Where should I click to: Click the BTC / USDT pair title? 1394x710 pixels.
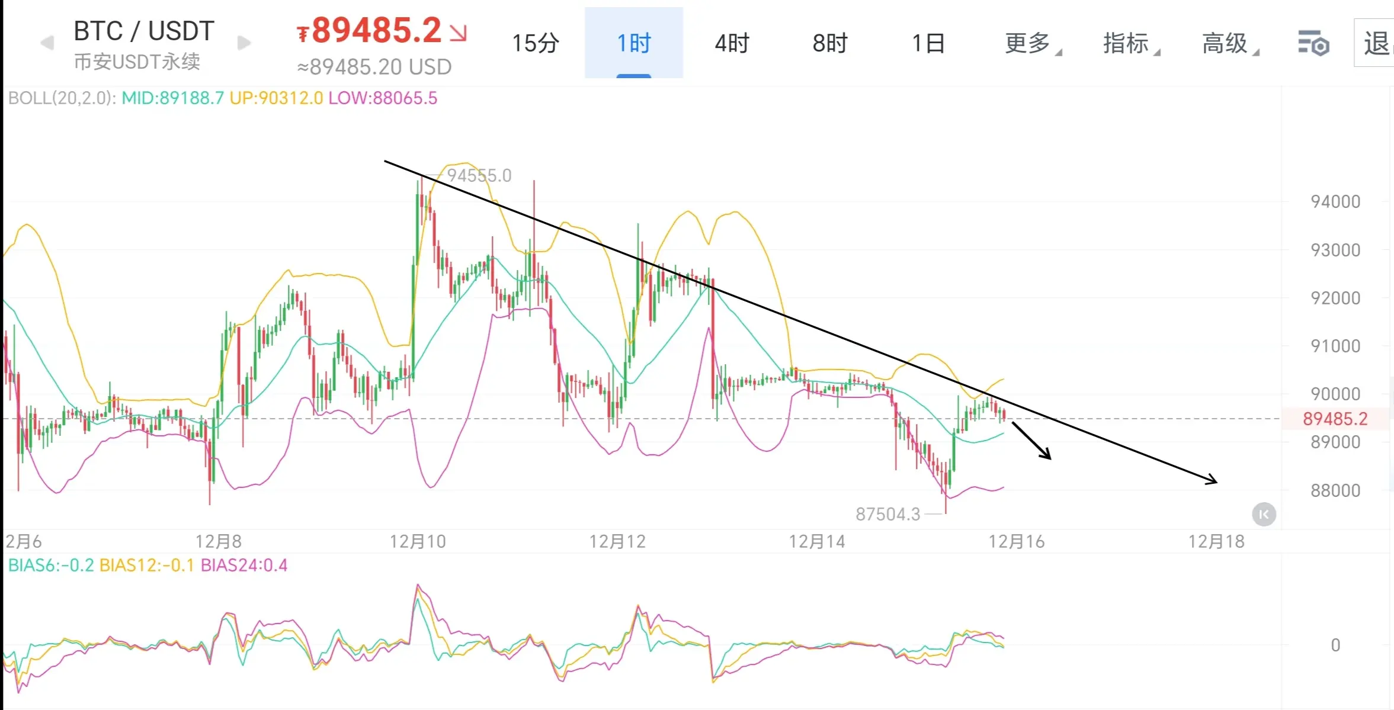point(143,31)
